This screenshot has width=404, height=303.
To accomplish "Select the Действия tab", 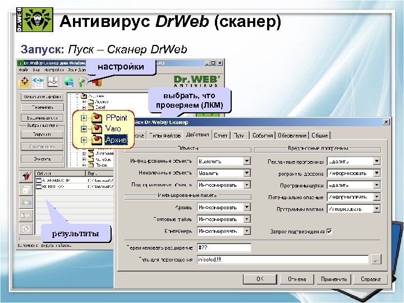I will pos(198,135).
